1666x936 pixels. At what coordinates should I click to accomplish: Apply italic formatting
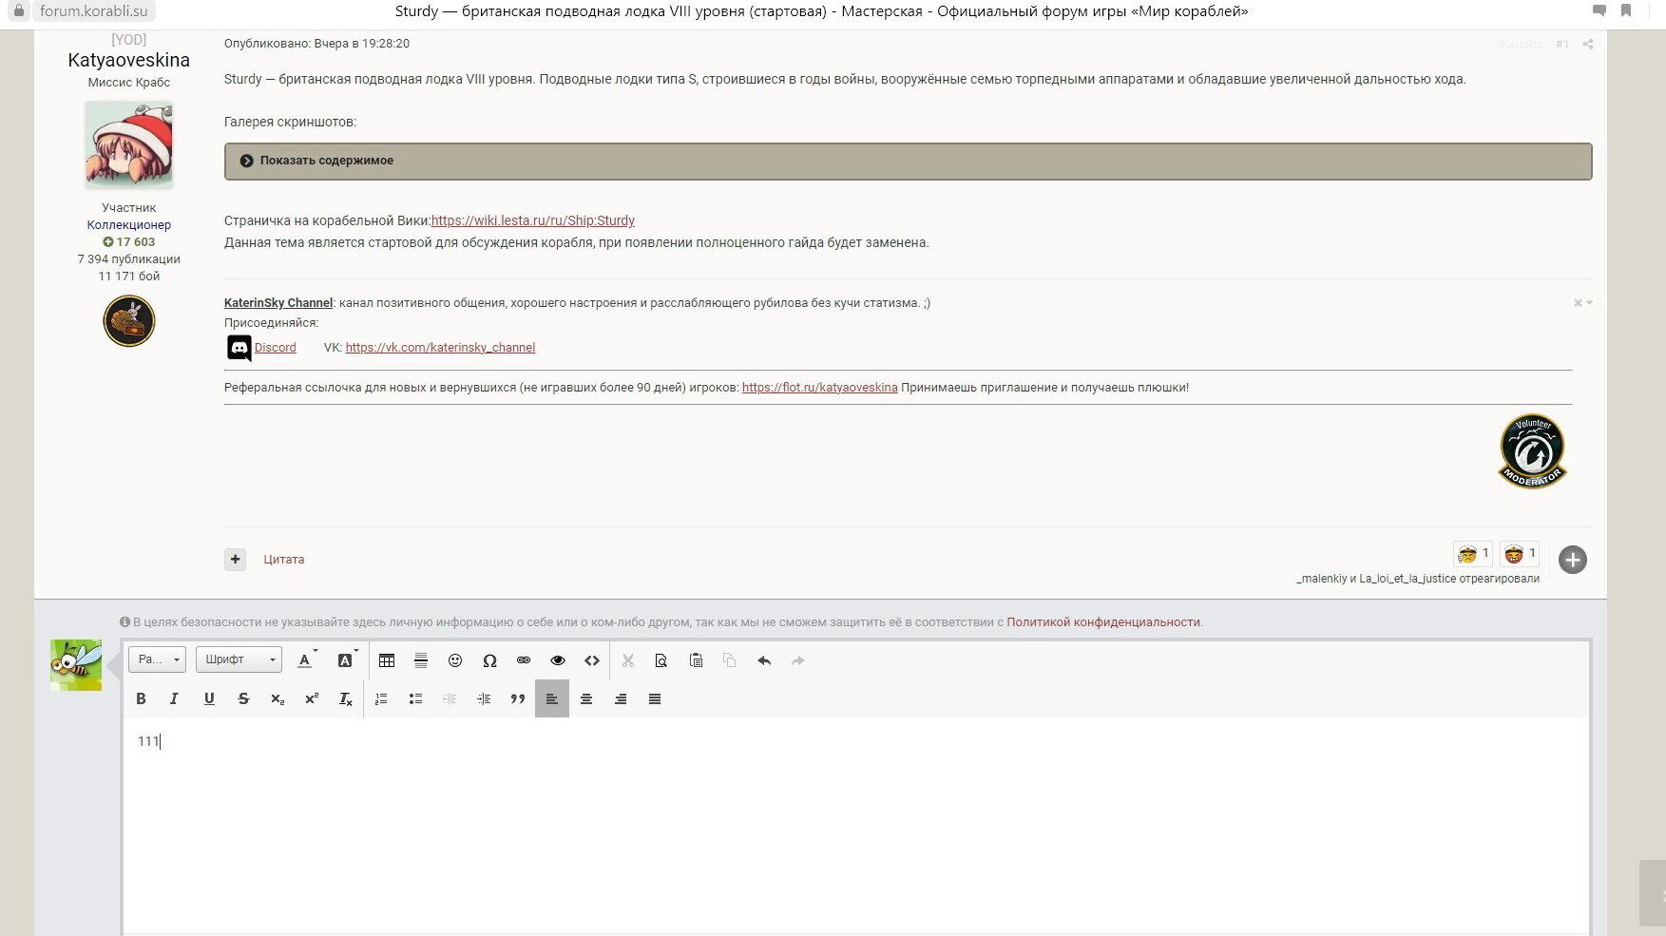click(x=174, y=698)
